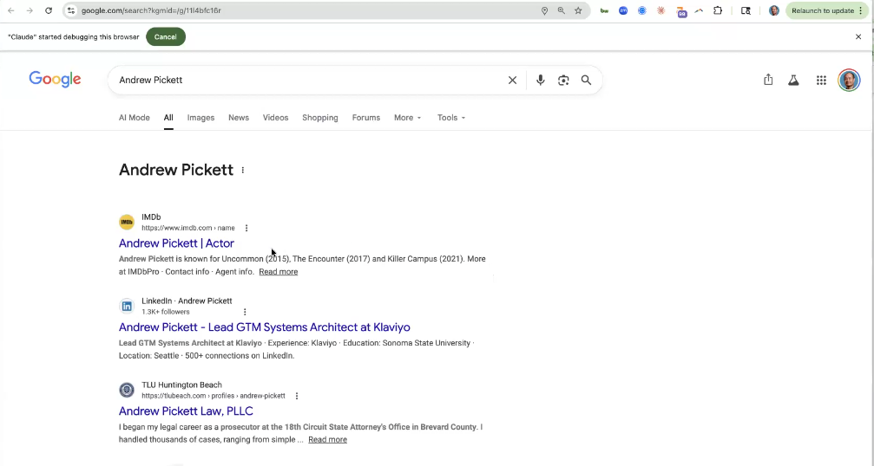
Task: Switch to News tab
Action: pyautogui.click(x=239, y=117)
